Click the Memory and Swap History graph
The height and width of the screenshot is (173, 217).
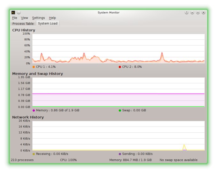pos(118,92)
